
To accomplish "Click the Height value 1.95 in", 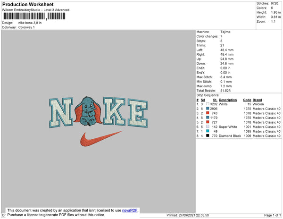I will pos(276,12).
